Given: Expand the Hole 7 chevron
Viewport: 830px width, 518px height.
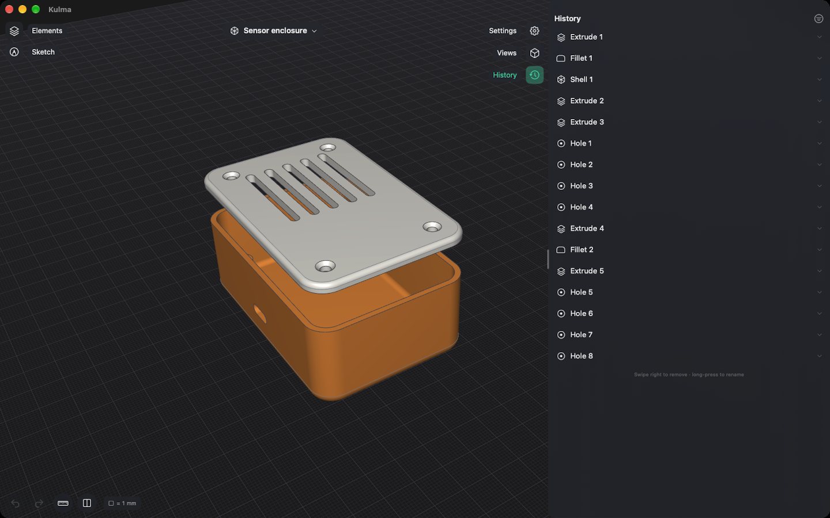Looking at the screenshot, I should (819, 336).
